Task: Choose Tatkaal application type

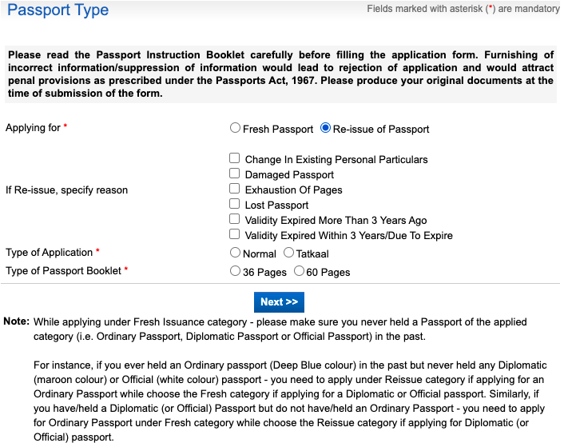Action: pyautogui.click(x=288, y=253)
